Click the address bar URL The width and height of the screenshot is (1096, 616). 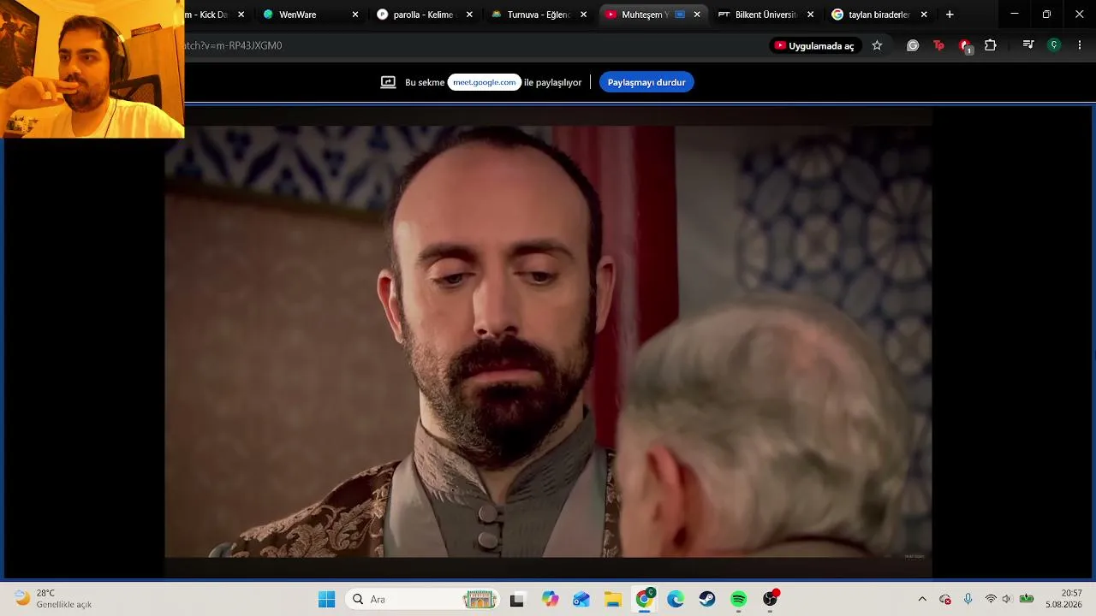[x=233, y=45]
